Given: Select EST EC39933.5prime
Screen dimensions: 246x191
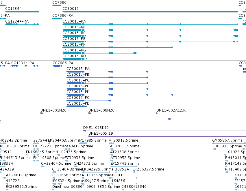Looking at the screenshot, I should click(79, 158).
